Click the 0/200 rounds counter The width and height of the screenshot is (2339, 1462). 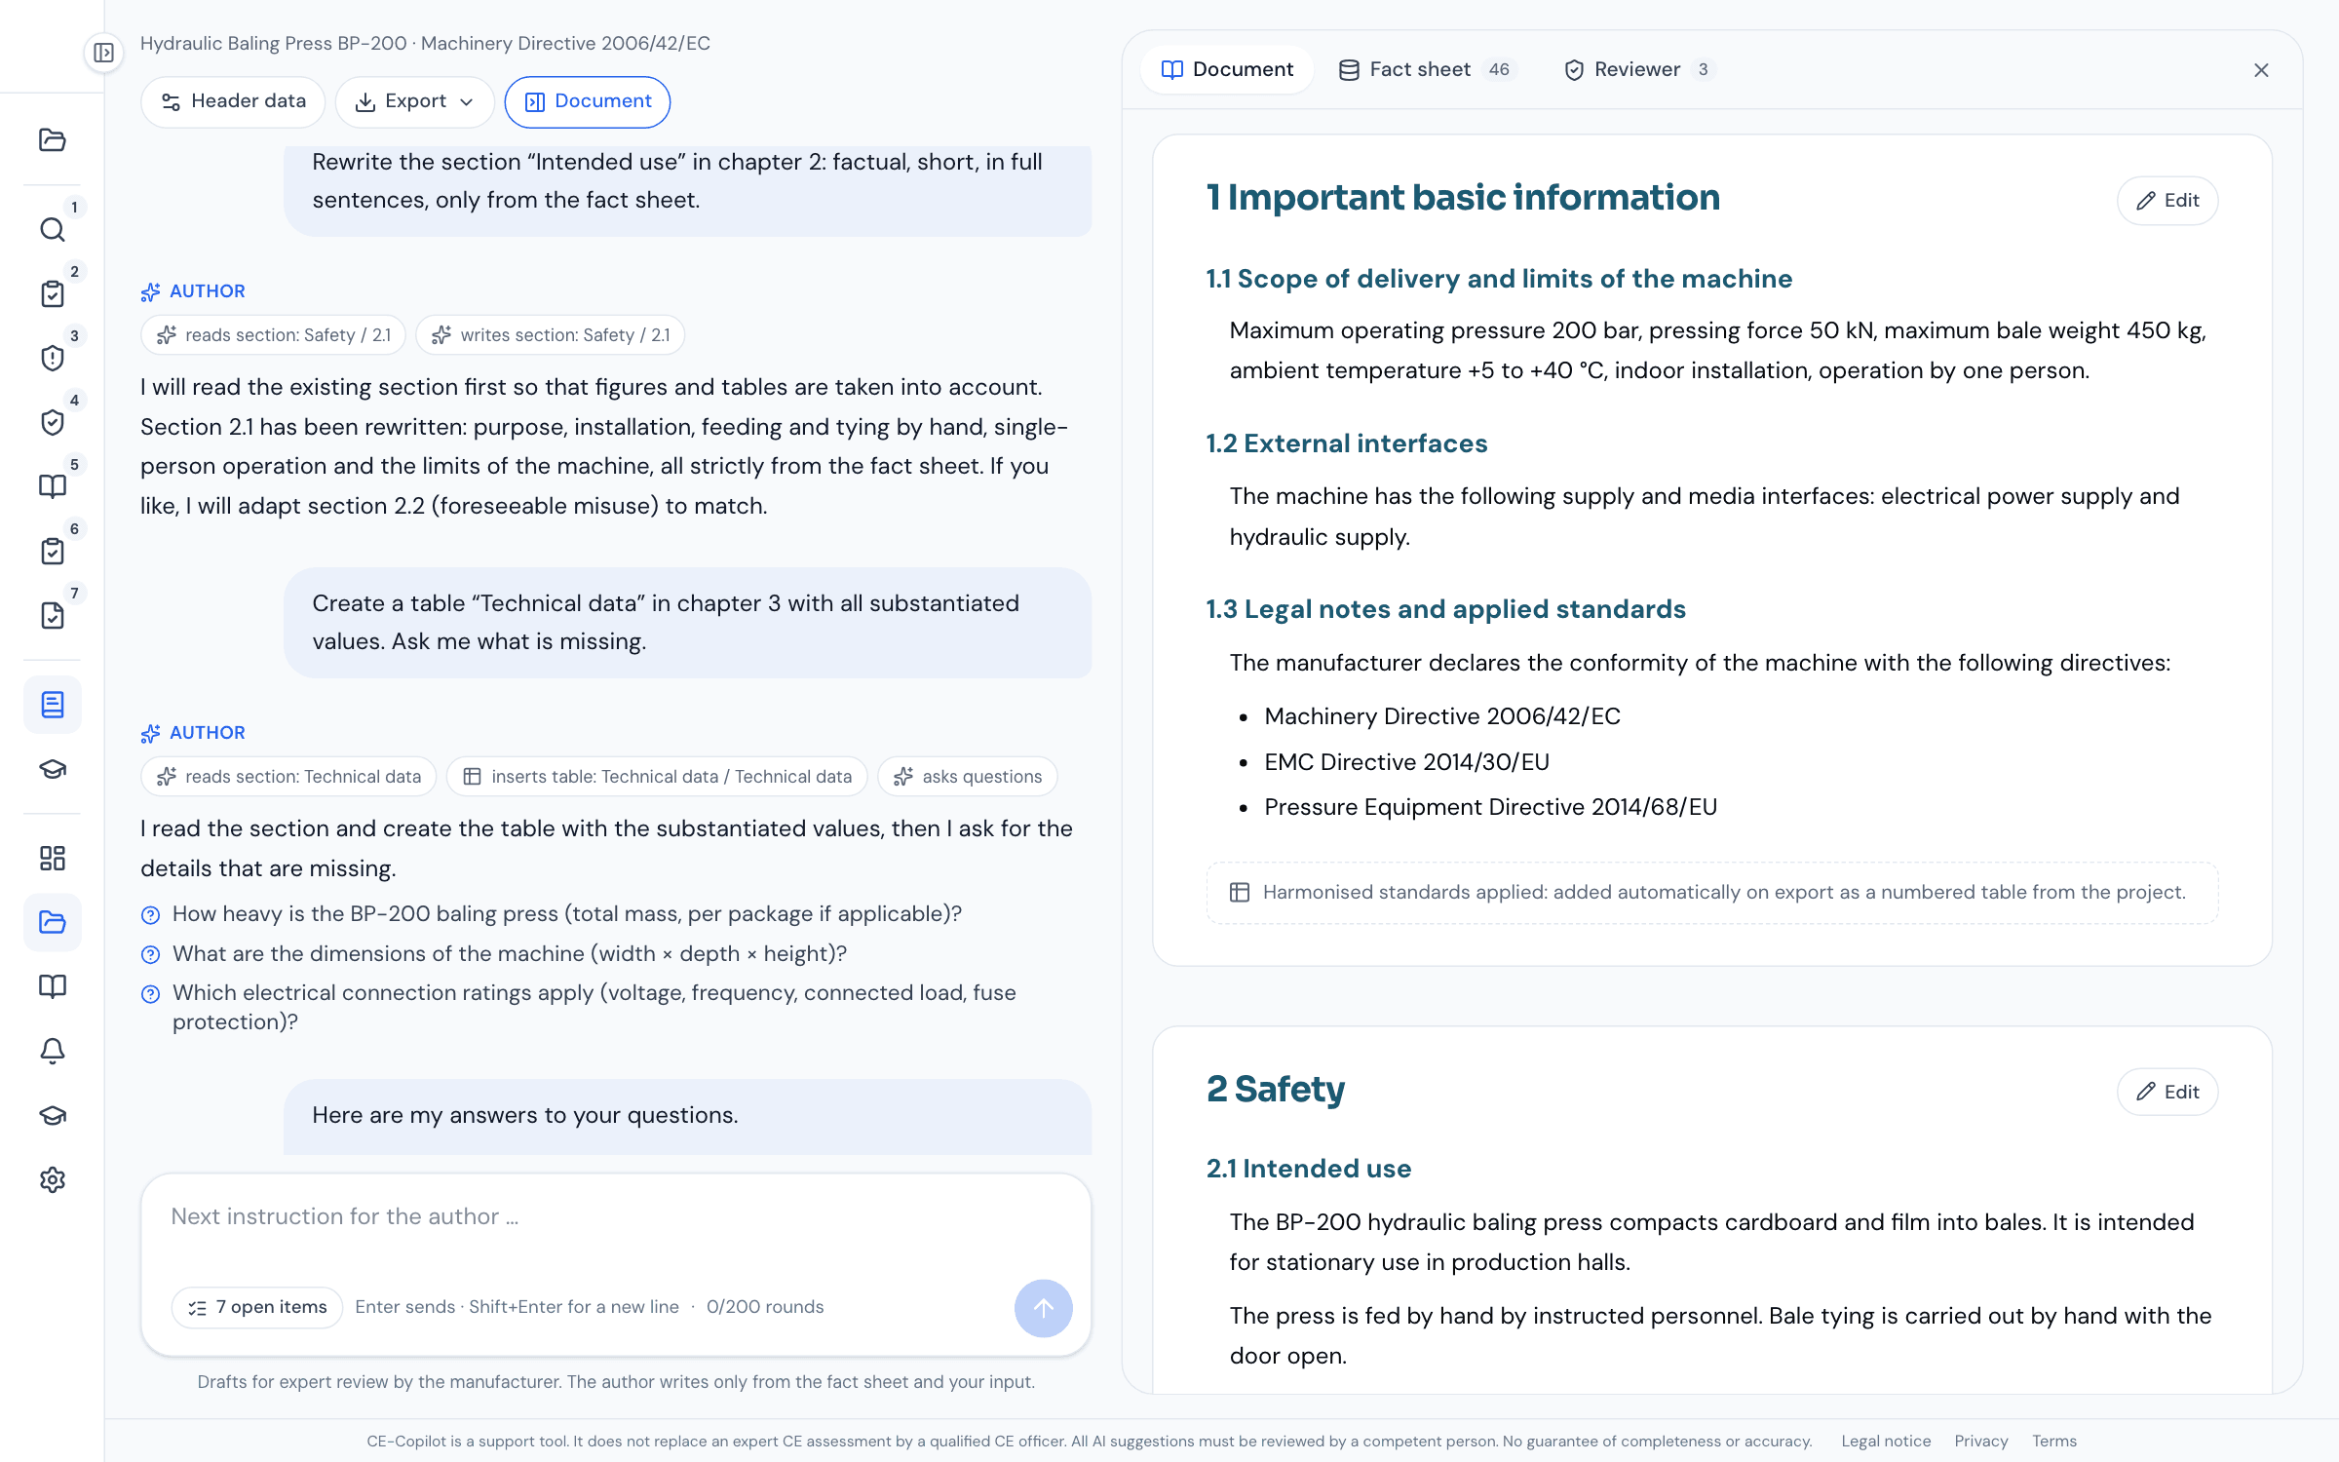pyautogui.click(x=765, y=1307)
